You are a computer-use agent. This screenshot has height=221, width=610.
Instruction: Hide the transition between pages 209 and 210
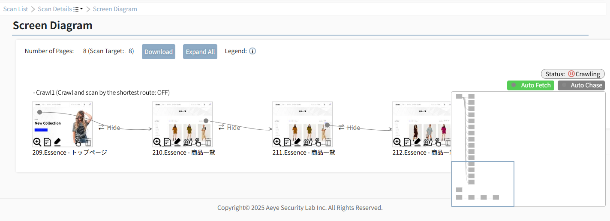point(109,128)
